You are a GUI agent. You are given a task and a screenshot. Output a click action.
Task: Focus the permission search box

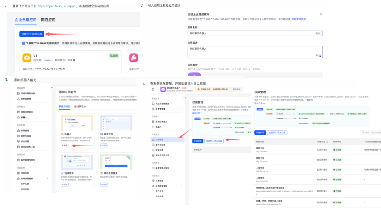(370, 133)
